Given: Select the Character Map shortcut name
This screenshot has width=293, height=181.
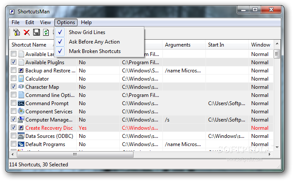Looking at the screenshot, I should (42, 87).
